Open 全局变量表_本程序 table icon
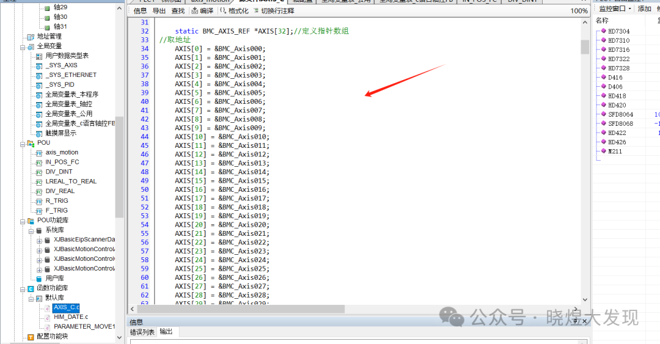The image size is (660, 344). click(39, 95)
